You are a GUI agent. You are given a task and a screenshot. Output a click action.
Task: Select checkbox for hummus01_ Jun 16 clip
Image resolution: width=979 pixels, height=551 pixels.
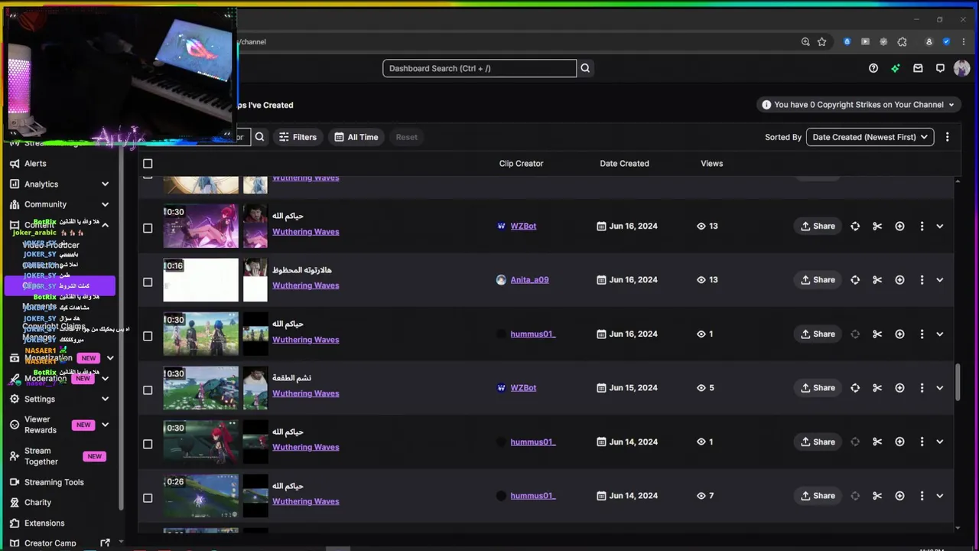(148, 336)
